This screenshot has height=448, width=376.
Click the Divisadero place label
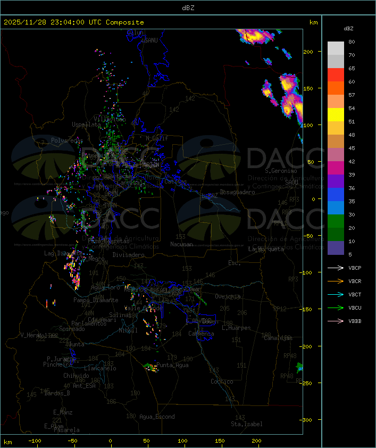(x=129, y=254)
